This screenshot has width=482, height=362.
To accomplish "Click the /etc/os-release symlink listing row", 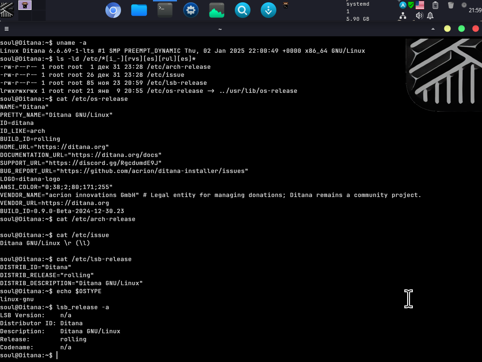I will point(149,91).
